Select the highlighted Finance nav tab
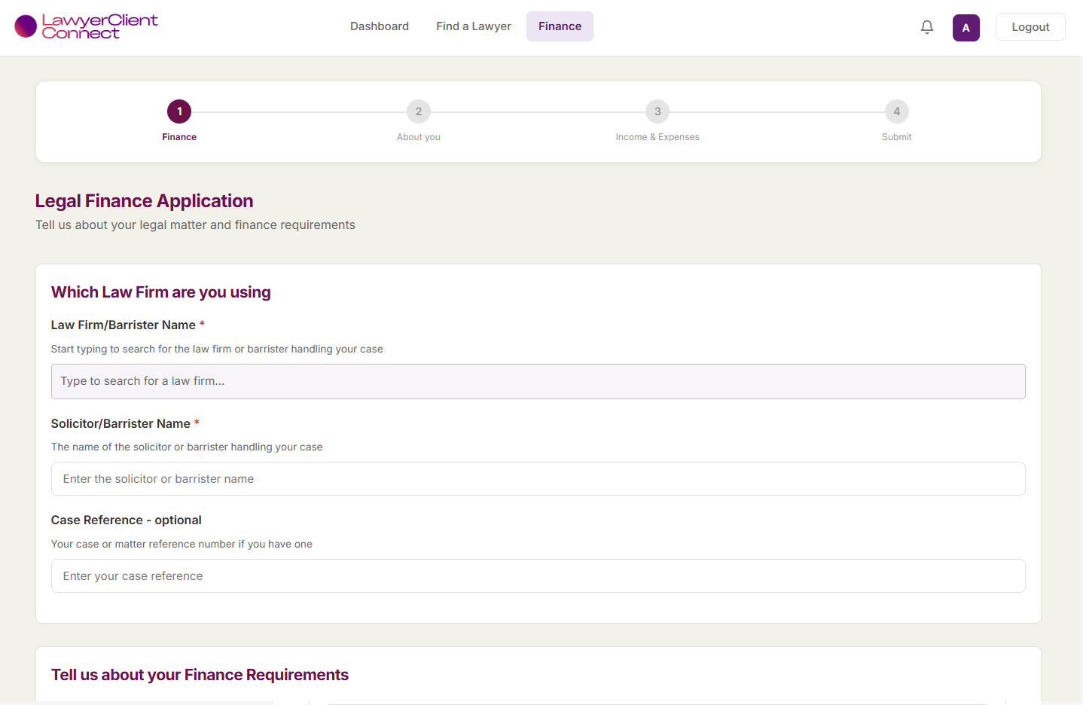1083x705 pixels. pos(559,26)
